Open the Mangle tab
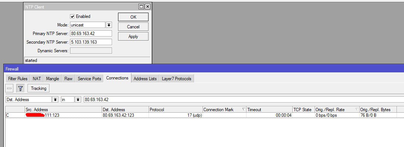 click(x=53, y=79)
